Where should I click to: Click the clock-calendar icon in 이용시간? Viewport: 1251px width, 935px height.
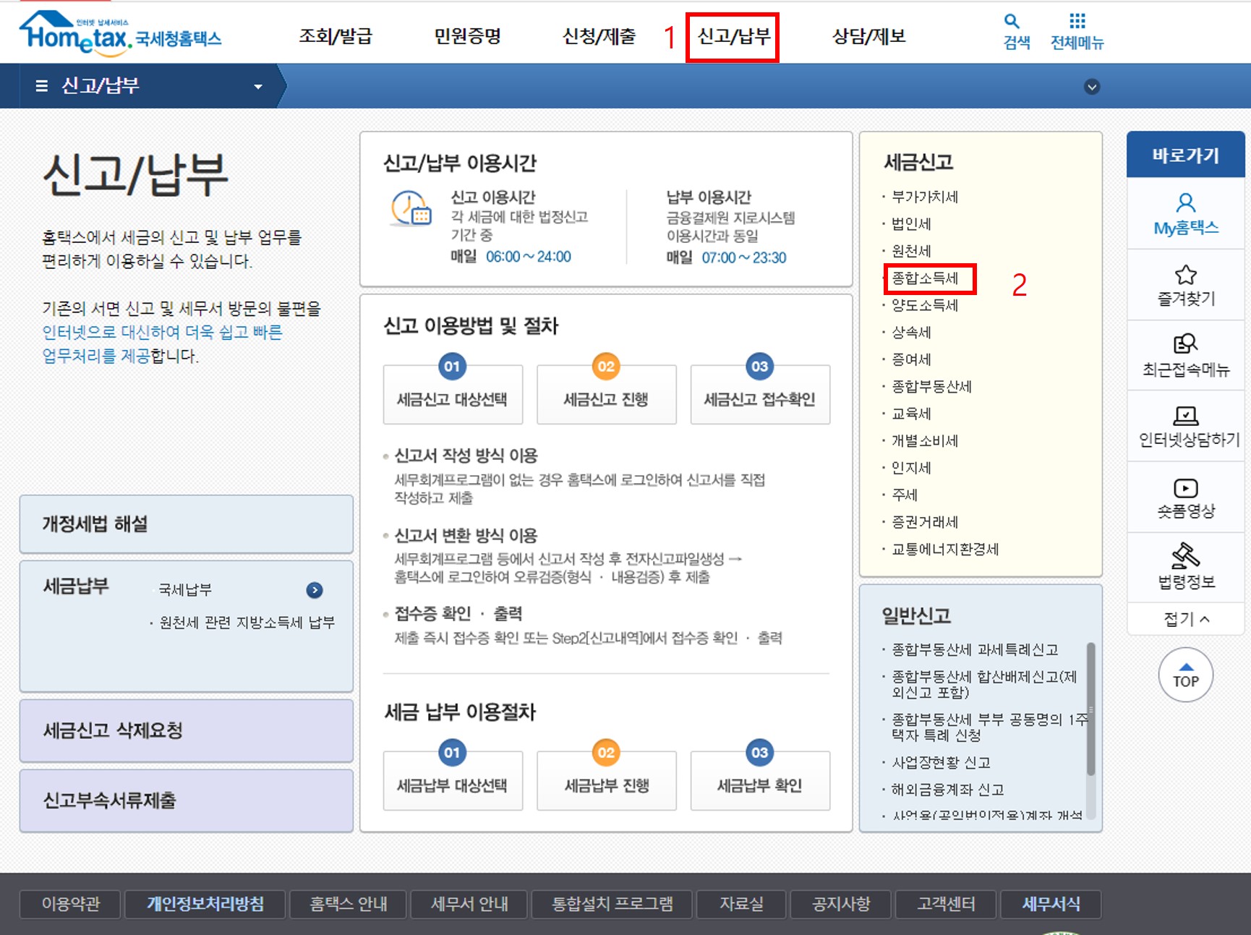(x=411, y=208)
